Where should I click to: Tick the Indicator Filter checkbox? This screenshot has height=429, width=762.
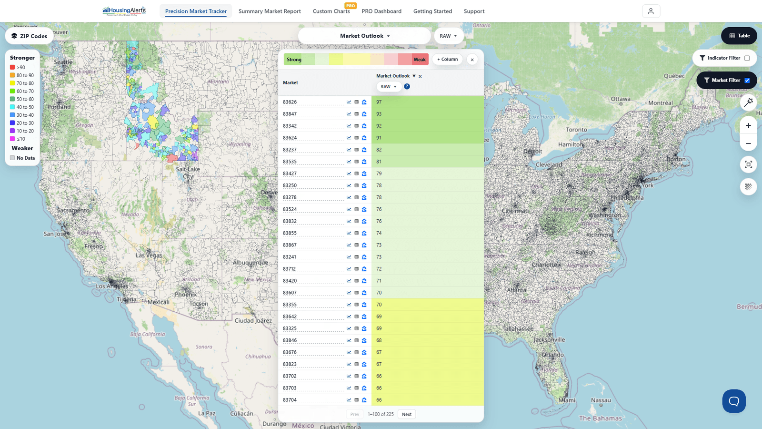coord(747,58)
